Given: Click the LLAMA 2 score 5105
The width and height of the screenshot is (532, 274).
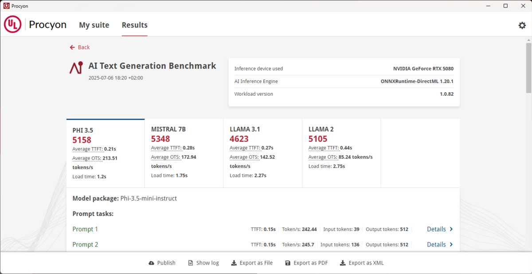Looking at the screenshot, I should tap(318, 139).
